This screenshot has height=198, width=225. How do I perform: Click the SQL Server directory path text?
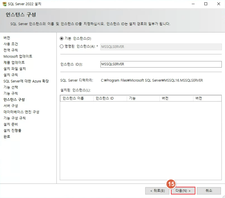pos(152,80)
